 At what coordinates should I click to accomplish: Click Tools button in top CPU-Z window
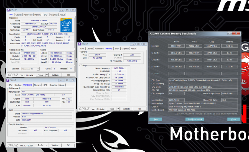pos(40,75)
